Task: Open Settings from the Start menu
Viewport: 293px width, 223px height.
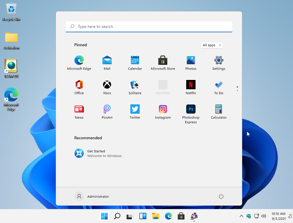Action: tap(219, 63)
